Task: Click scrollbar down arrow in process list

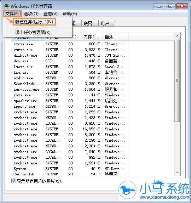Action: (x=177, y=172)
